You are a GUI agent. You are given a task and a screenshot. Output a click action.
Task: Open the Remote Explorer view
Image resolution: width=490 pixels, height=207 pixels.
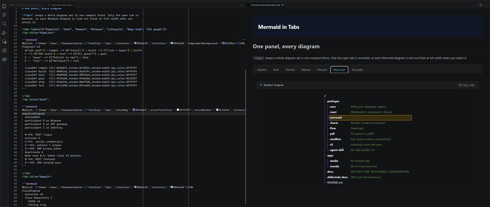(x=4, y=42)
